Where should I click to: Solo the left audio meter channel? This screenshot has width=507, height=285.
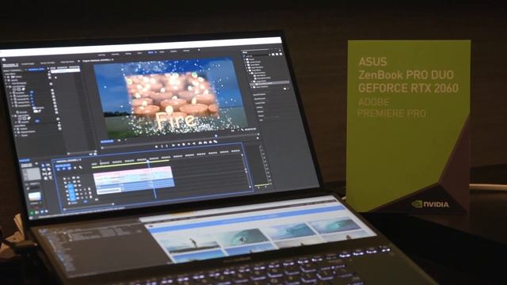click(259, 187)
